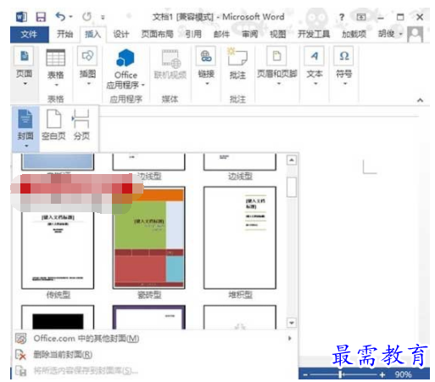The image size is (435, 382).
Task: Click the user account avatar picture
Action: click(415, 34)
